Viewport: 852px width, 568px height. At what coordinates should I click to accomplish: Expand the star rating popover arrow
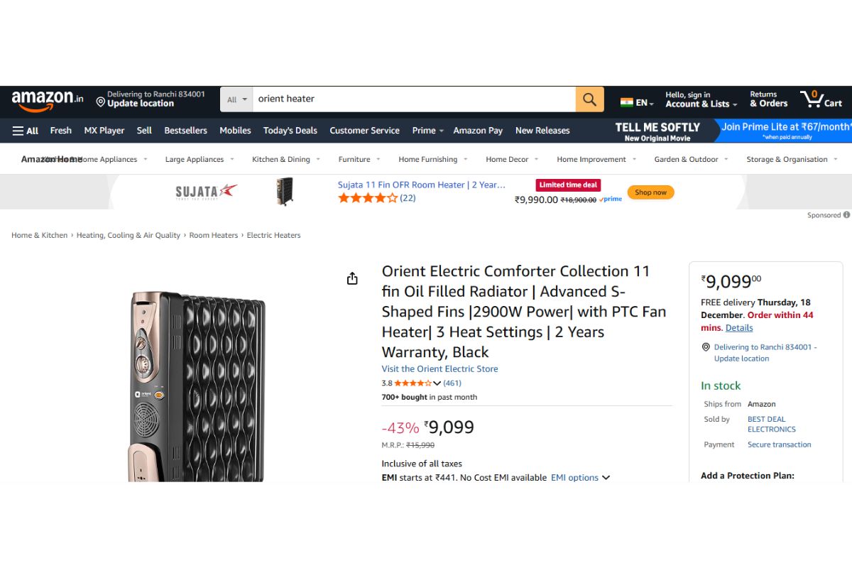click(x=437, y=383)
